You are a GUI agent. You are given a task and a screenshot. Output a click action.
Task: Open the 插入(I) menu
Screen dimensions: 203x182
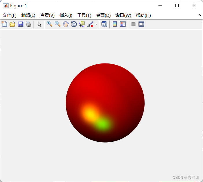tap(66, 15)
